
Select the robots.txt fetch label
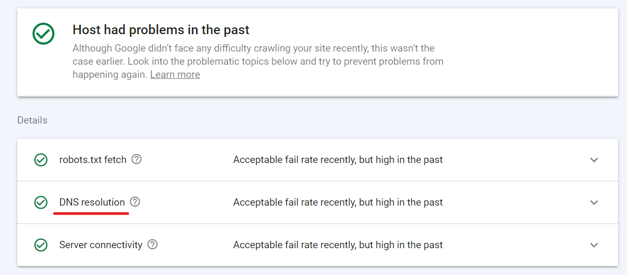tap(93, 160)
